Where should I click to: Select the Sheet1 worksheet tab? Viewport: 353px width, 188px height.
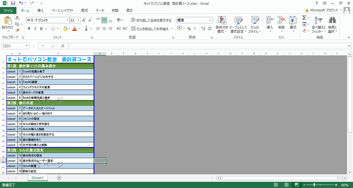point(38,178)
